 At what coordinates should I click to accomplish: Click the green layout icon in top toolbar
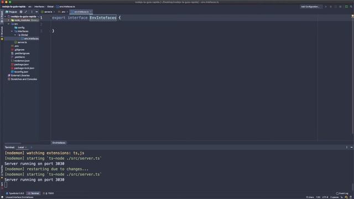(346, 7)
